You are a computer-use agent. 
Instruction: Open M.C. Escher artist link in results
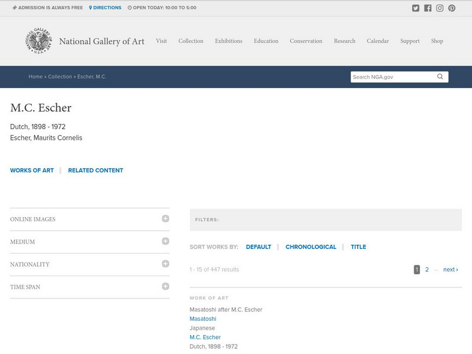coord(205,337)
